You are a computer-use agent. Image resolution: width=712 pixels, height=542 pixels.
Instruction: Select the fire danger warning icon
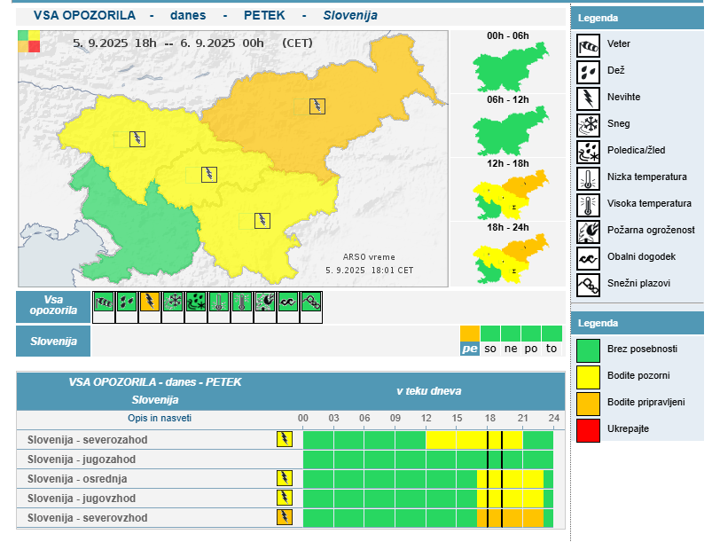pyautogui.click(x=265, y=302)
